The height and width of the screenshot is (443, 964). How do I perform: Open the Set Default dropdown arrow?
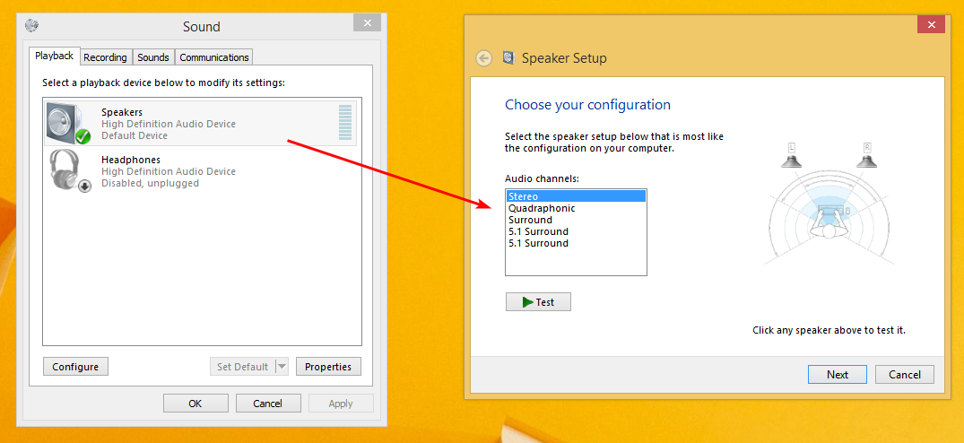(282, 367)
